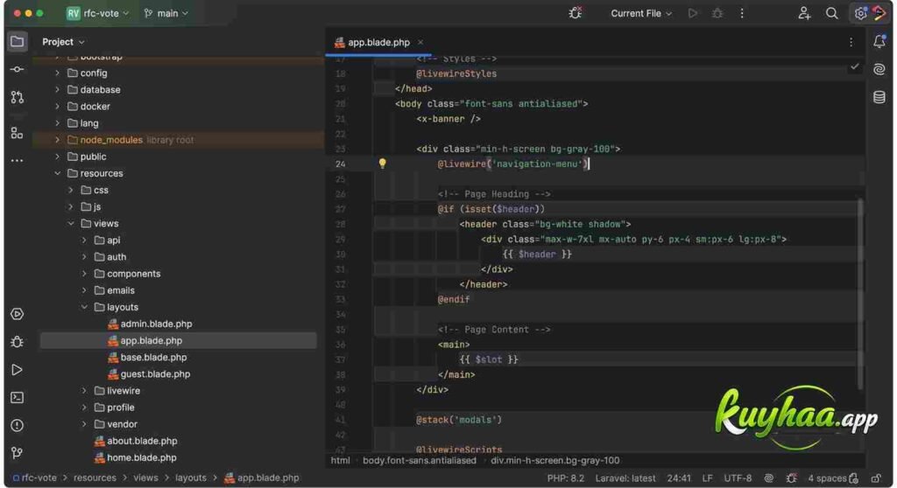Open the AI Assistant spiral icon
This screenshot has height=488, width=897.
[879, 69]
